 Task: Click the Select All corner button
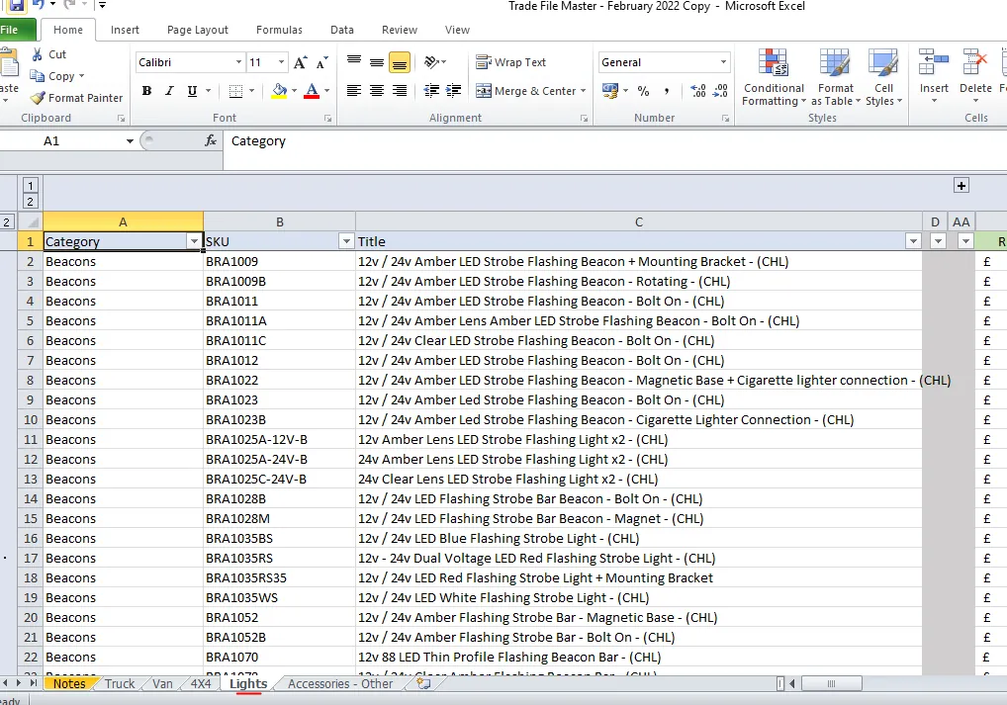tap(31, 222)
